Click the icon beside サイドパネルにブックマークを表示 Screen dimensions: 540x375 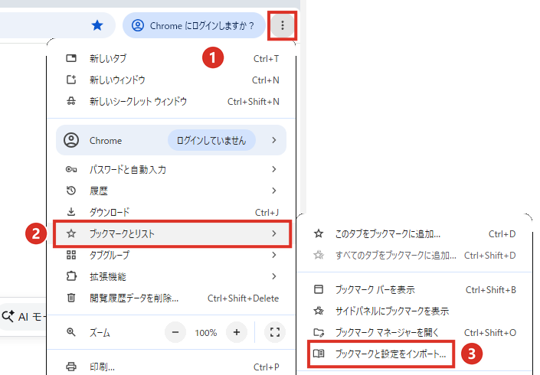click(319, 311)
